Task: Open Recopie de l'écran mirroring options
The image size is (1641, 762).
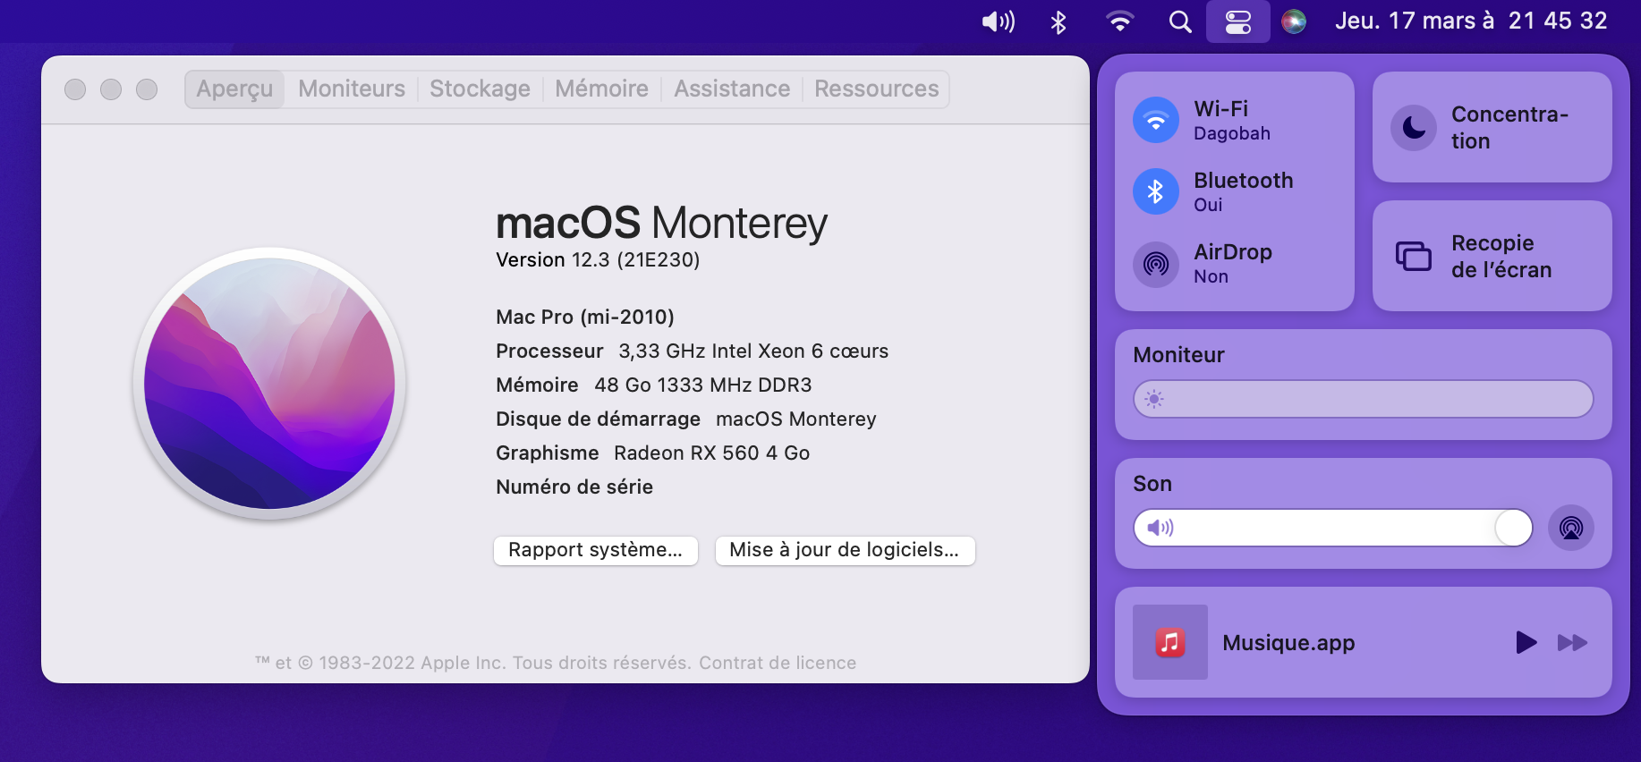Action: (1492, 256)
